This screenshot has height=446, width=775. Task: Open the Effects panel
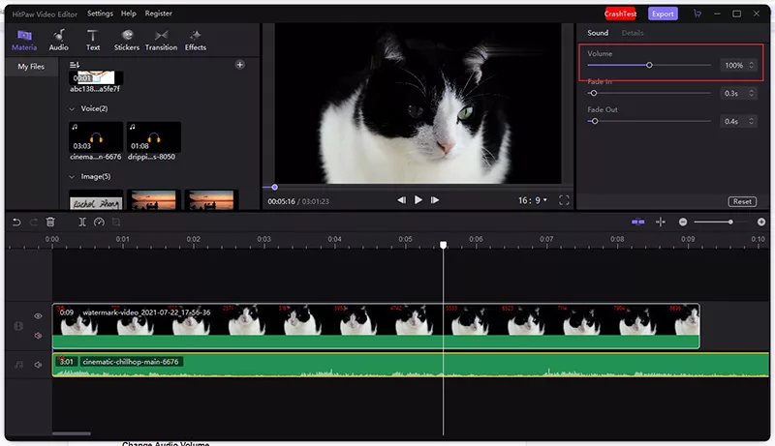point(196,40)
